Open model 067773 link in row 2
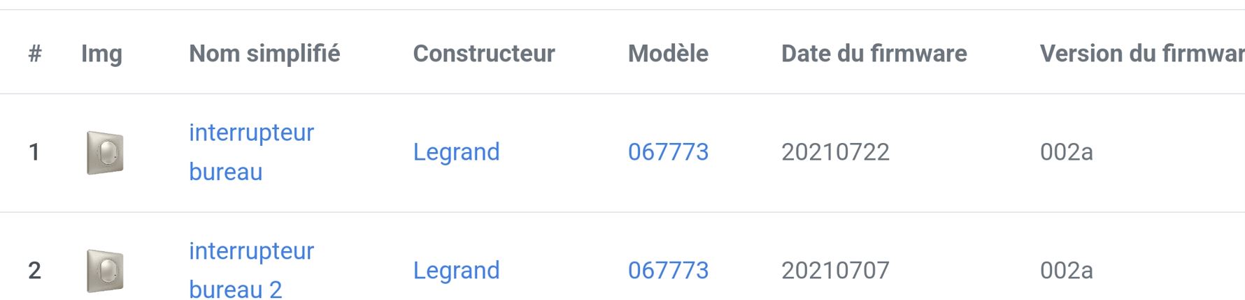This screenshot has height=300, width=1245. [668, 271]
